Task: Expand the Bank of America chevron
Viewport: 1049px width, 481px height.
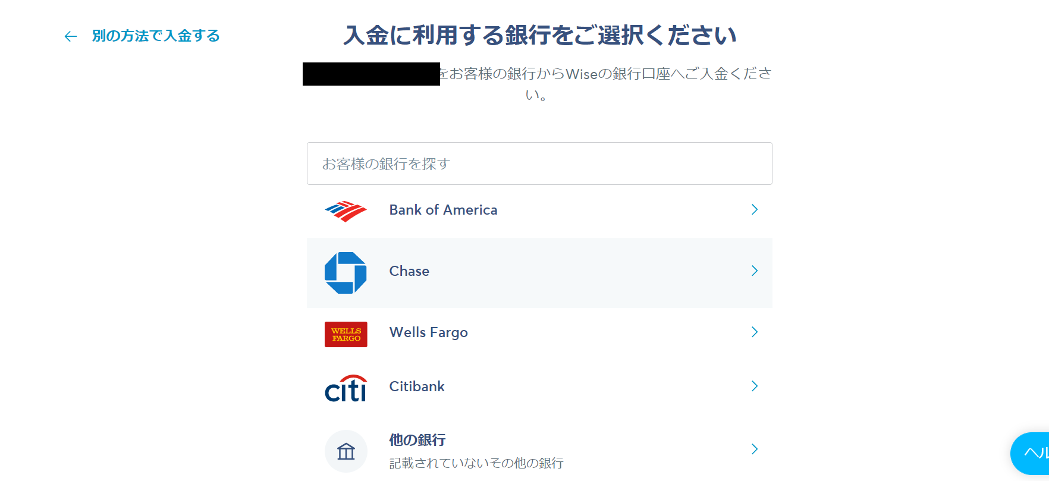Action: pyautogui.click(x=755, y=209)
